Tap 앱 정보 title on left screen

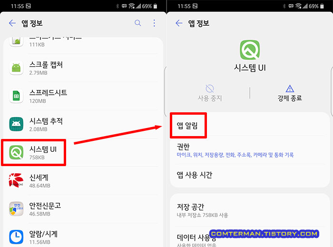(x=32, y=23)
